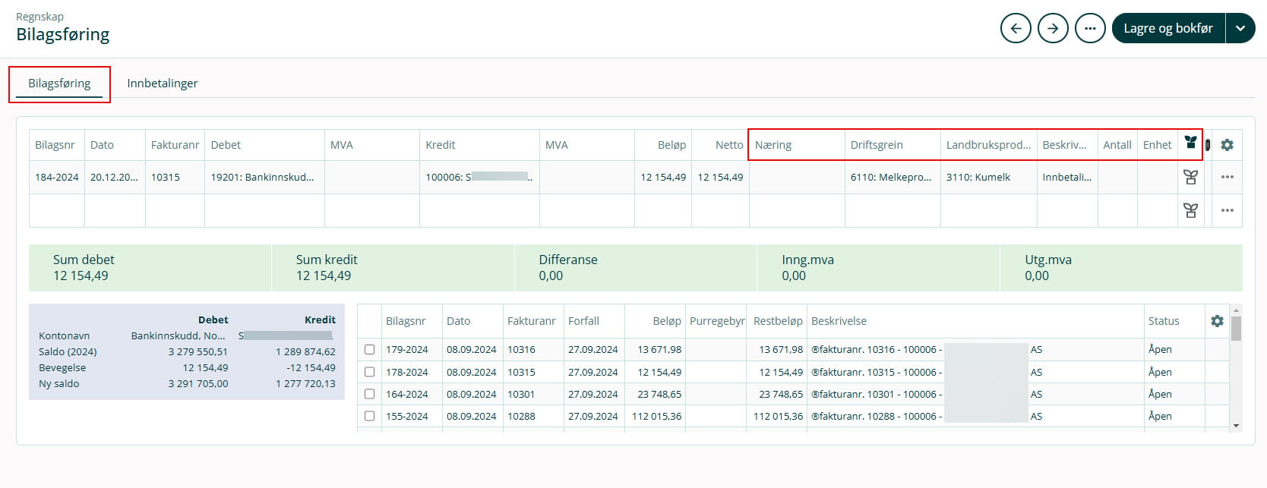The height and width of the screenshot is (488, 1267).
Task: Expand the Lagre og bokfør dropdown arrow
Action: click(x=1240, y=29)
